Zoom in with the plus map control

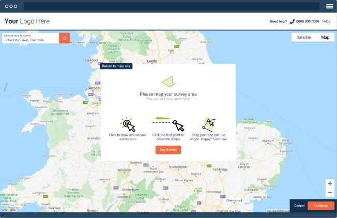[x=330, y=183]
